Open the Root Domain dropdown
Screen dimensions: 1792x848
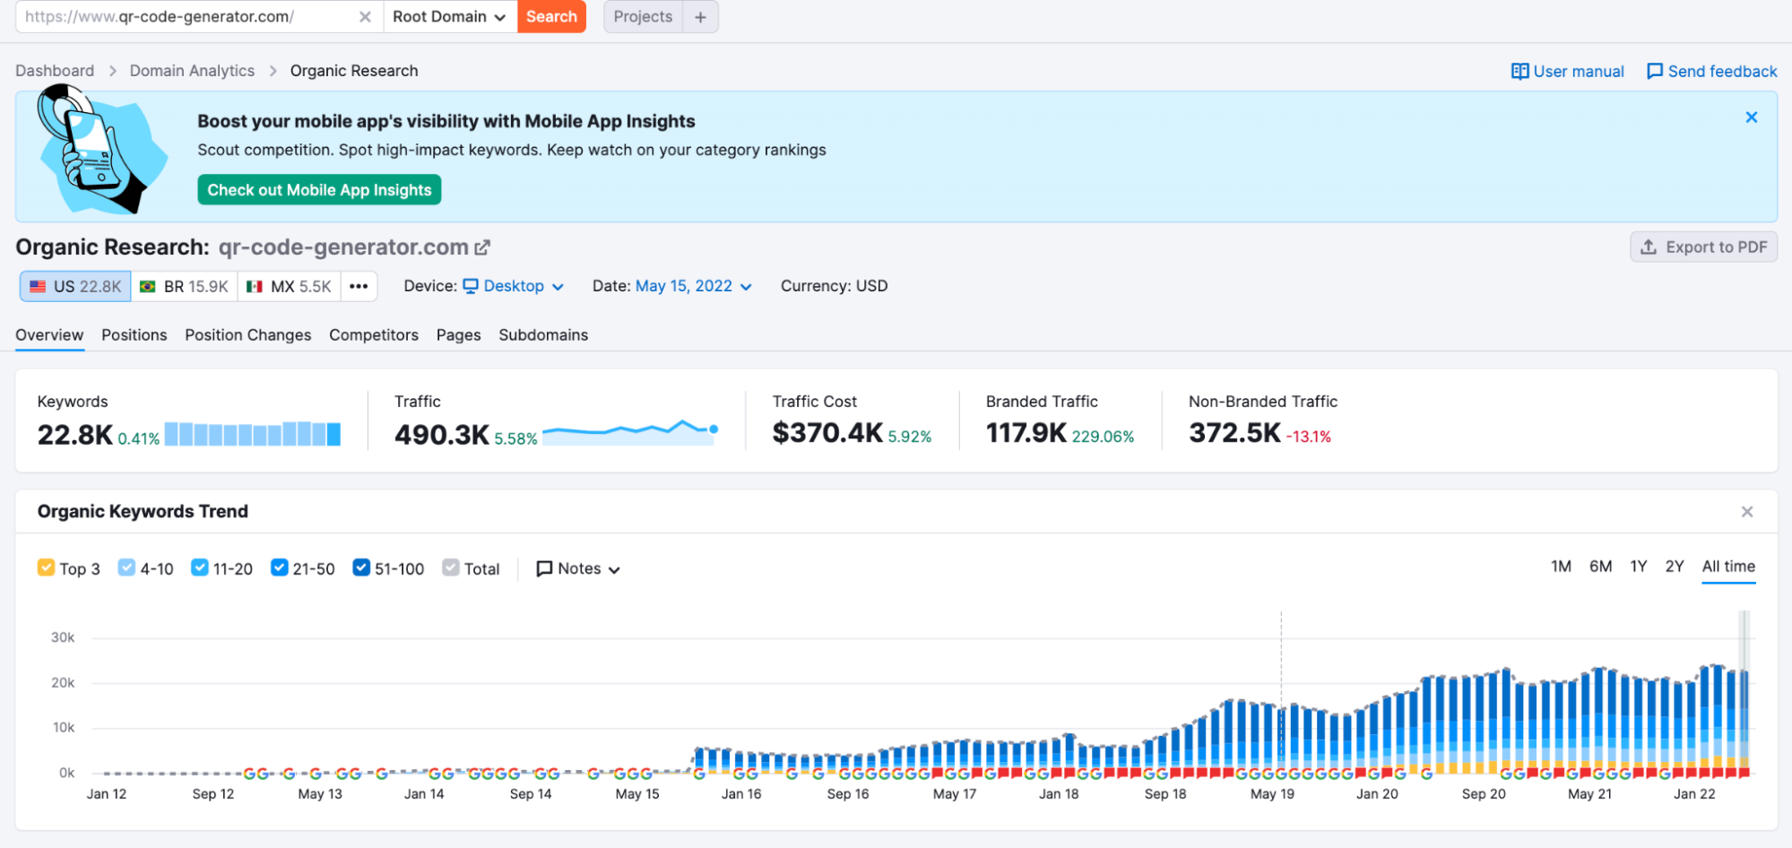[450, 17]
